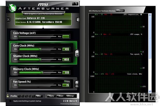Image resolution: width=160 pixels, height=106 pixels.
Task: Click the profile lock icon
Action: [8, 96]
